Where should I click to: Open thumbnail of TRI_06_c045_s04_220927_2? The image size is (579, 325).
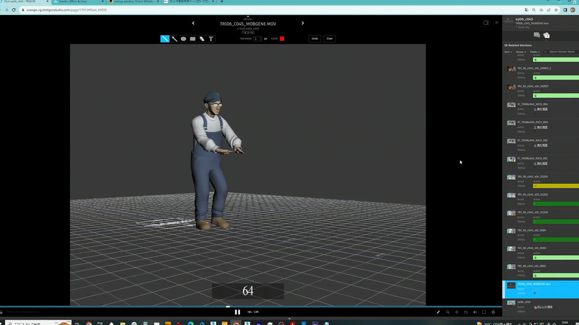(511, 69)
